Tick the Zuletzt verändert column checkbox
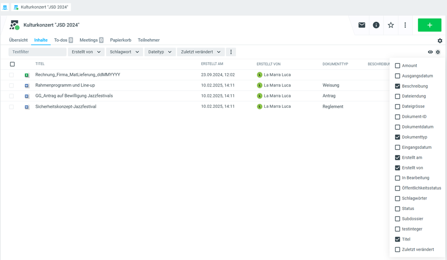Image resolution: width=447 pixels, height=260 pixels. point(397,250)
